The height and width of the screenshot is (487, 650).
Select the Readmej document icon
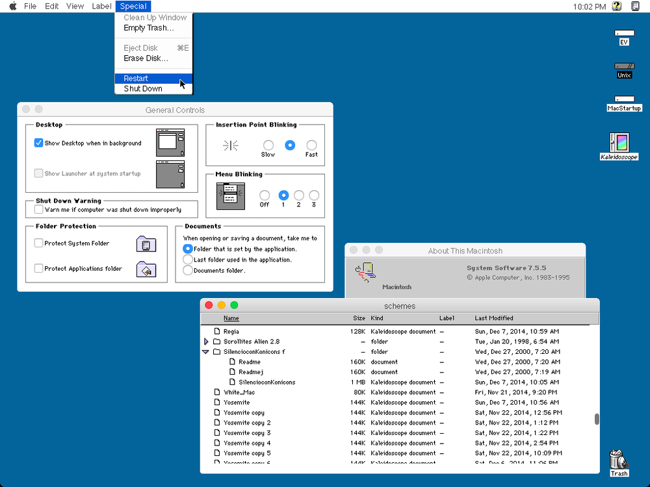pos(232,372)
